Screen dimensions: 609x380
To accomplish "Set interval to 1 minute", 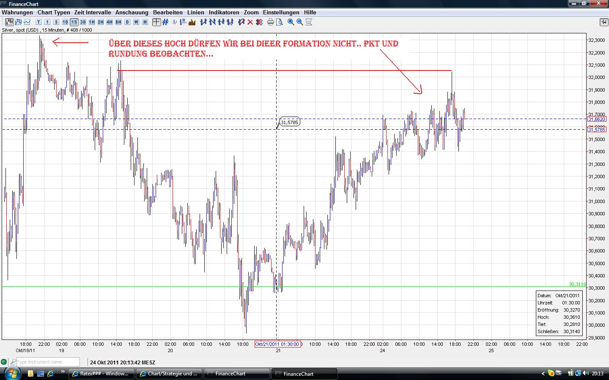I will click(x=47, y=22).
